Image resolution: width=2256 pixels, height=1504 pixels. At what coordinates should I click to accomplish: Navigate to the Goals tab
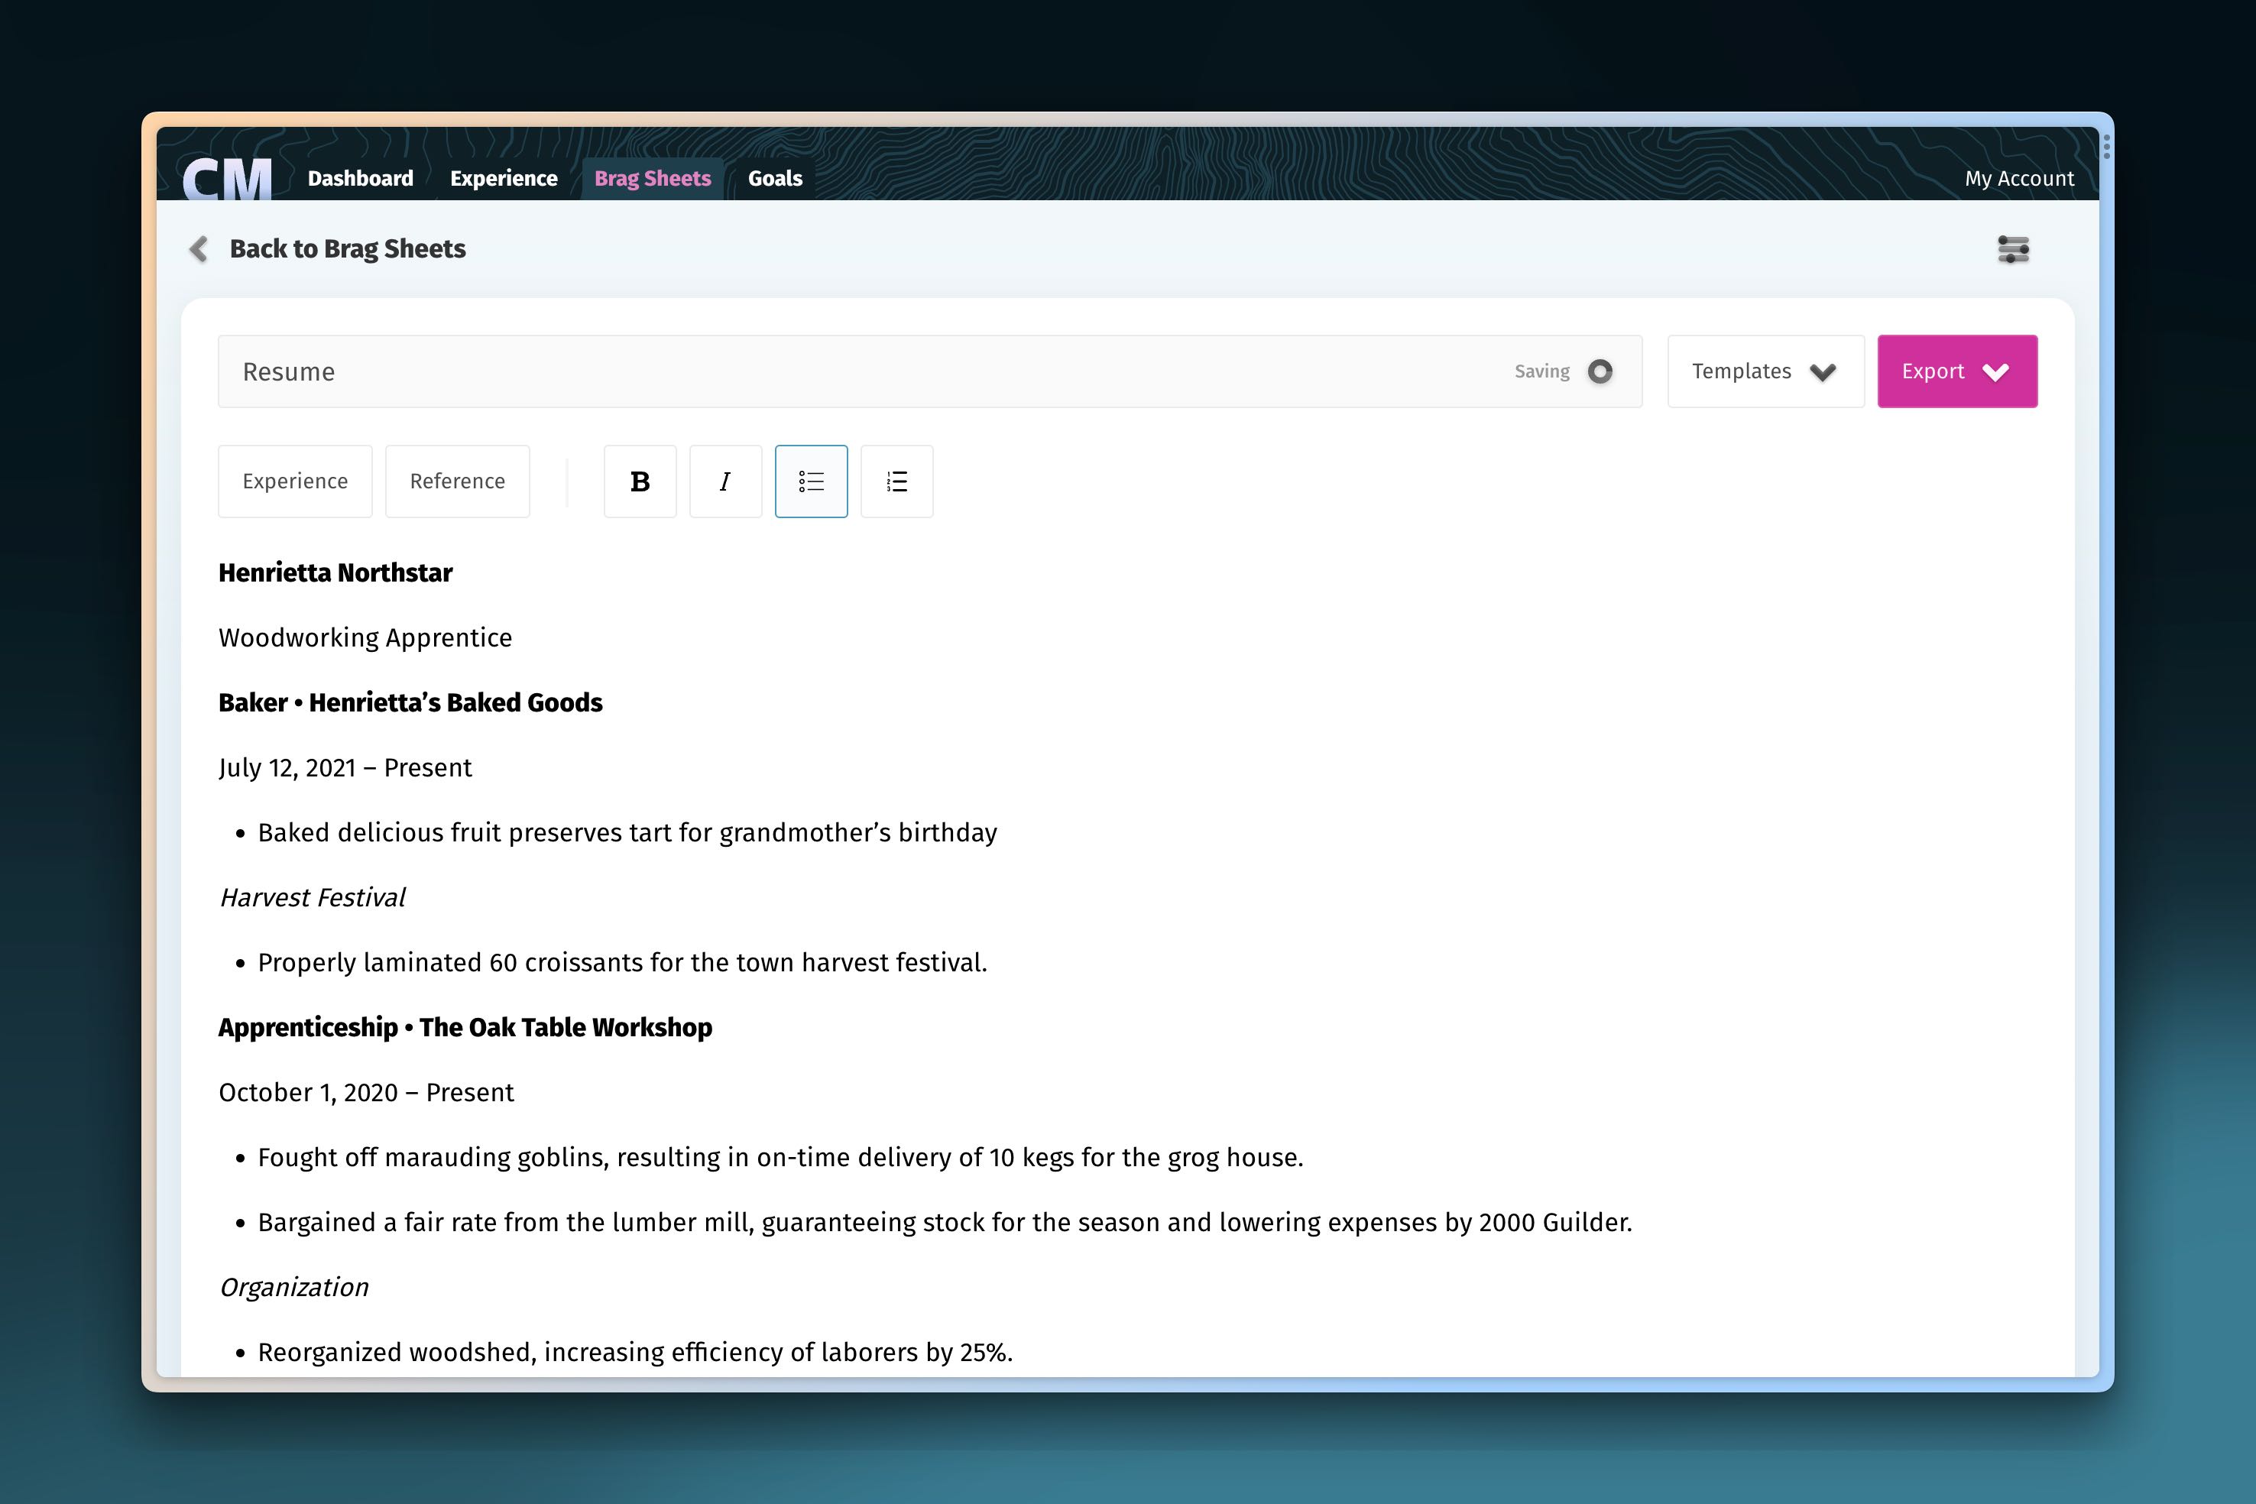[775, 178]
